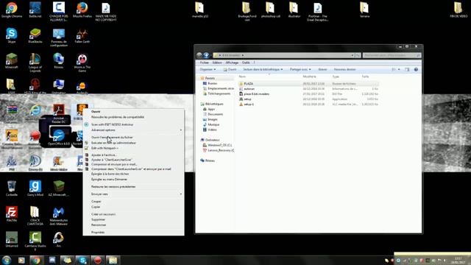Image resolution: width=471 pixels, height=265 pixels.
Task: Select the Acrobat Reader DC desktop icon
Action: click(x=59, y=113)
